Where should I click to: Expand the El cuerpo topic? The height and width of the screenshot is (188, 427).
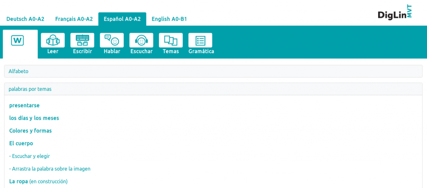tap(21, 143)
